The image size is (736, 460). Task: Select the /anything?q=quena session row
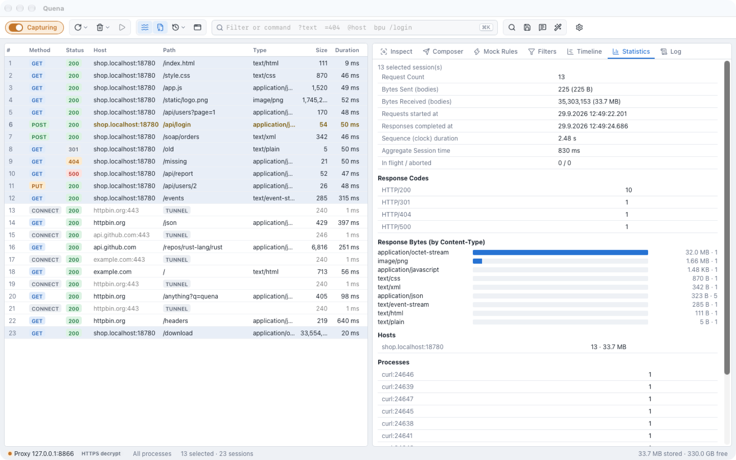click(x=186, y=296)
